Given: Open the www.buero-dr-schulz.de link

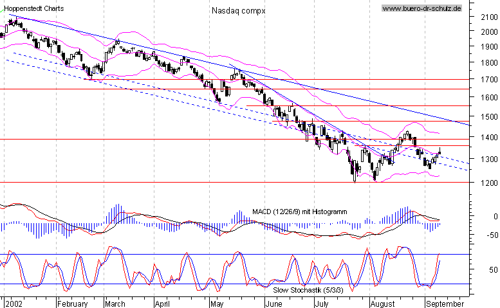Looking at the screenshot, I should (x=421, y=8).
